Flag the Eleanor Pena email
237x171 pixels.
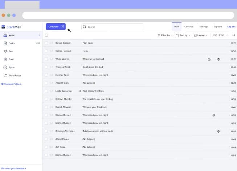click(52, 75)
